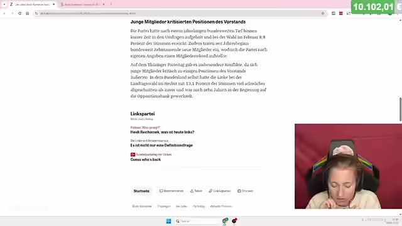402x226 pixels.
Task: Open the 'Die Linke' topic tag
Action: 182,207
